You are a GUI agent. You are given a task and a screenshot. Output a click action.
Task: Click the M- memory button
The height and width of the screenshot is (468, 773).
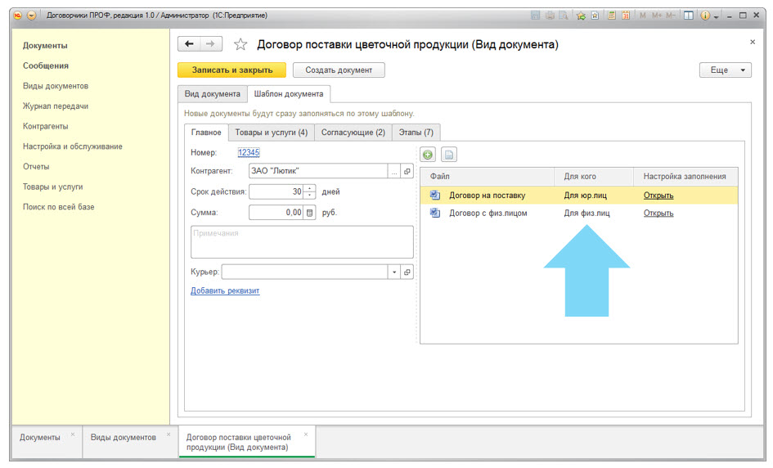point(671,16)
